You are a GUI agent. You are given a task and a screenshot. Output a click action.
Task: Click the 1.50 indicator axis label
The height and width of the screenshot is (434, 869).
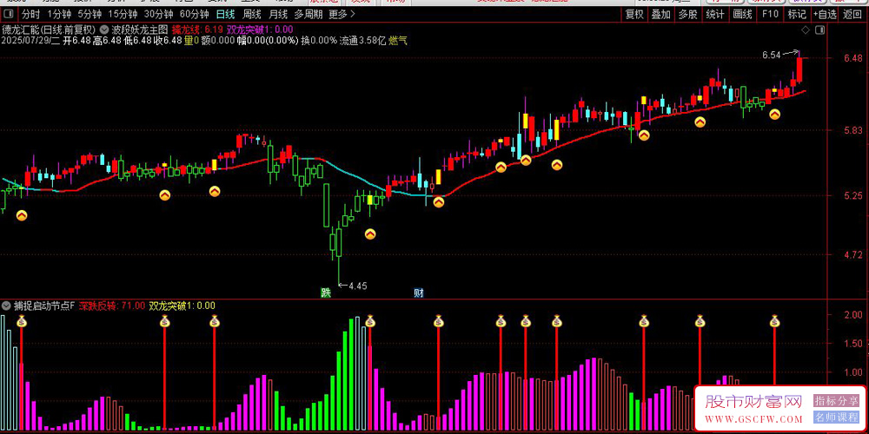coord(852,344)
